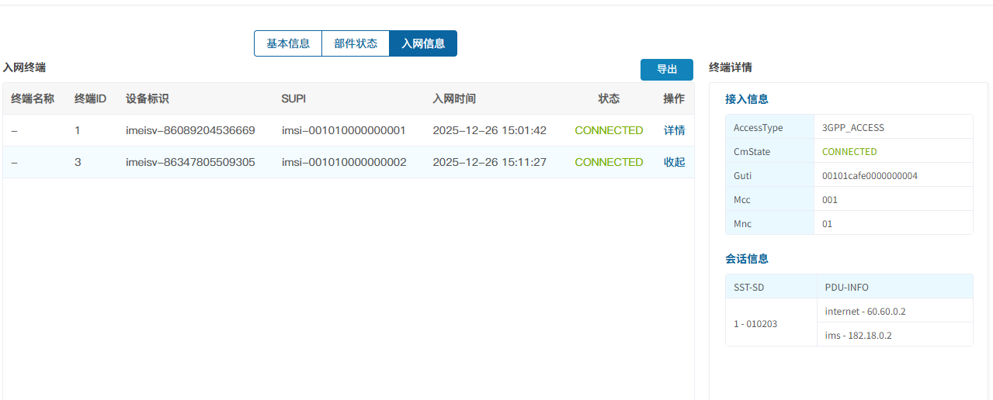Click the 终端名称 column header
Screen dimensions: 993x400
[33, 98]
